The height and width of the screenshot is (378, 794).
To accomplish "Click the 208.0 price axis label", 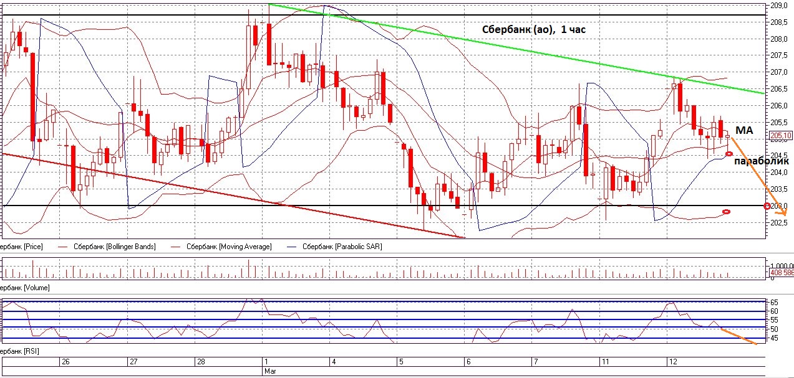I will 780,39.
